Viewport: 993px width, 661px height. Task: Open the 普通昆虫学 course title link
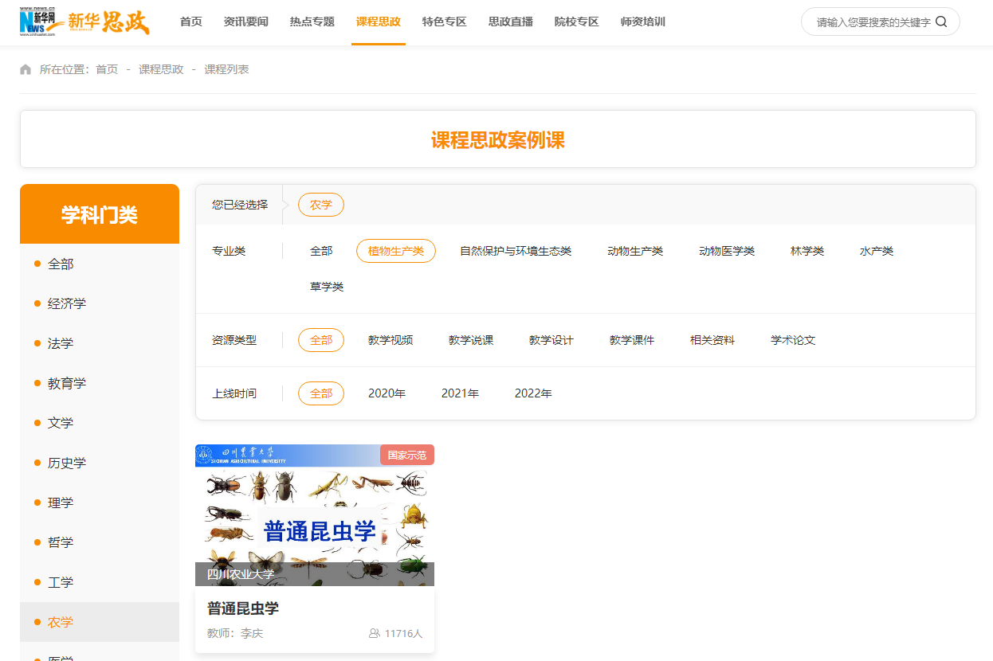pos(243,608)
